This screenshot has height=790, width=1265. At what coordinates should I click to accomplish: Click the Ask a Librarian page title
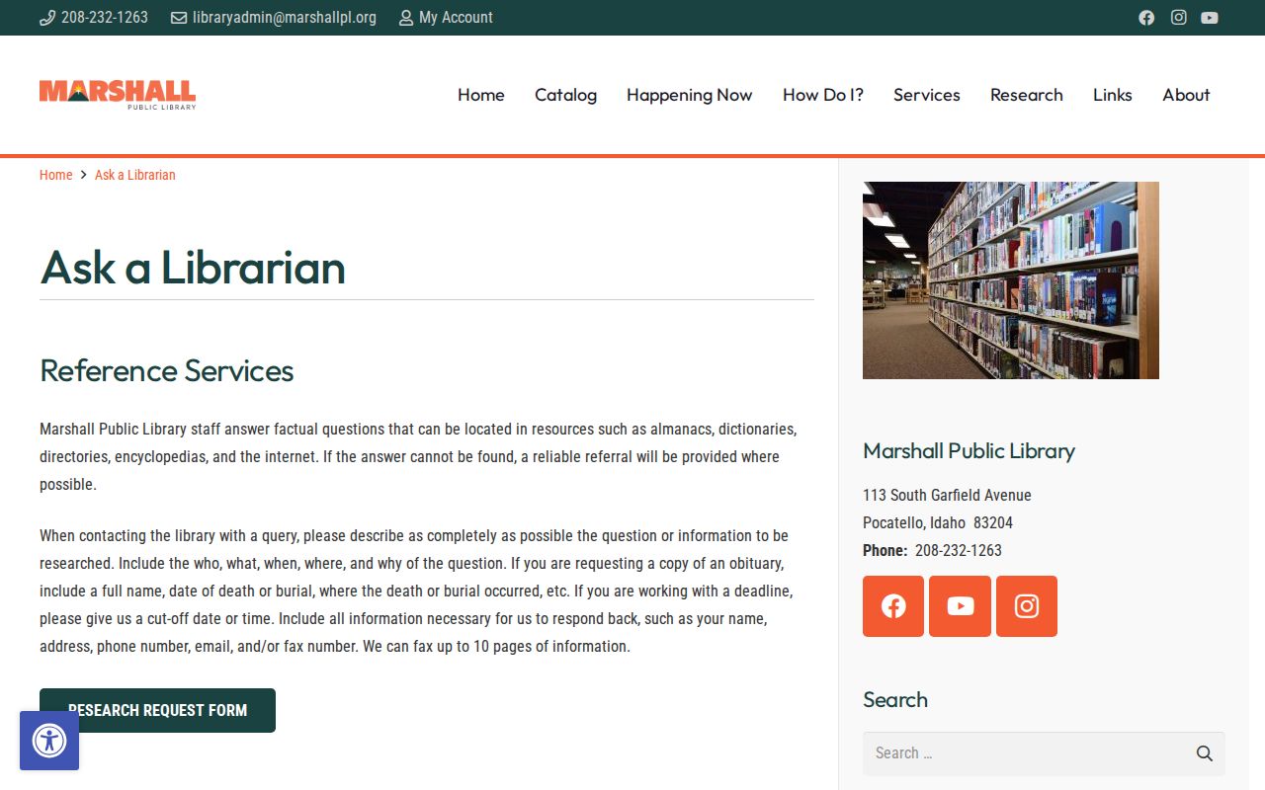193,267
